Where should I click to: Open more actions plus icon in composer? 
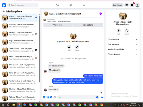[x=44, y=97]
